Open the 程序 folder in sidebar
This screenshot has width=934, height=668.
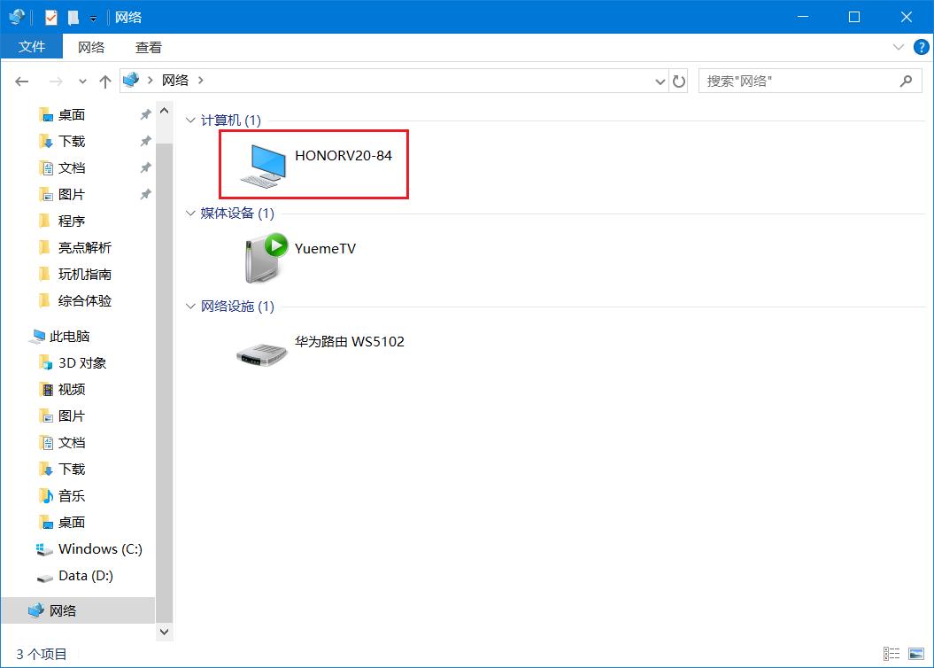tap(72, 221)
